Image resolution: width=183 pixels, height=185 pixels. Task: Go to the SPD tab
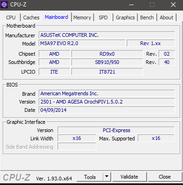[103, 17]
